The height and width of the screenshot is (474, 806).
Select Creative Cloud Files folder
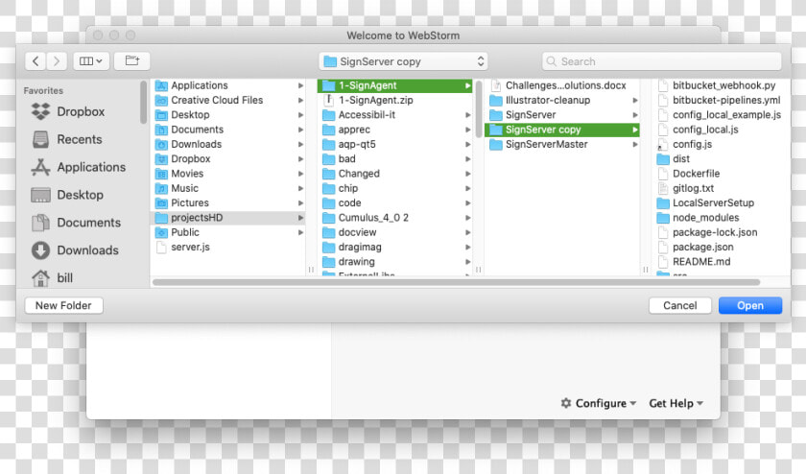228,100
